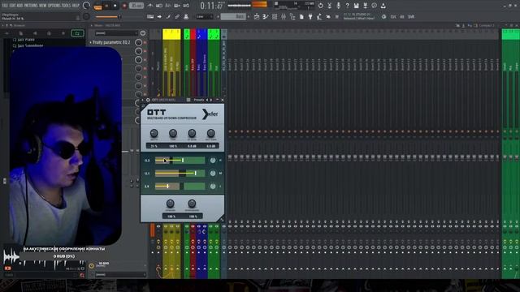Click the OTT low band slider

(x=180, y=187)
